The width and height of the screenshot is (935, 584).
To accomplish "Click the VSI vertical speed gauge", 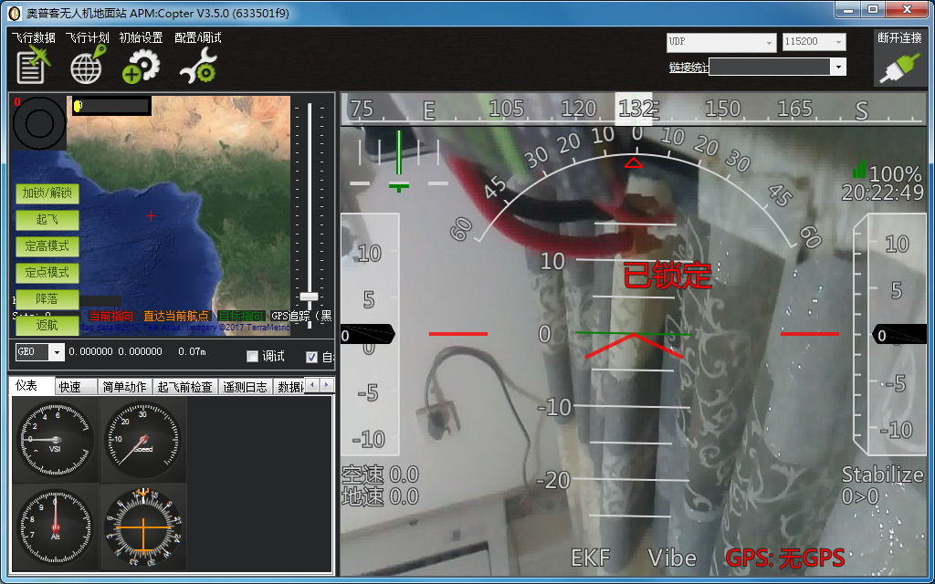I will [x=55, y=440].
